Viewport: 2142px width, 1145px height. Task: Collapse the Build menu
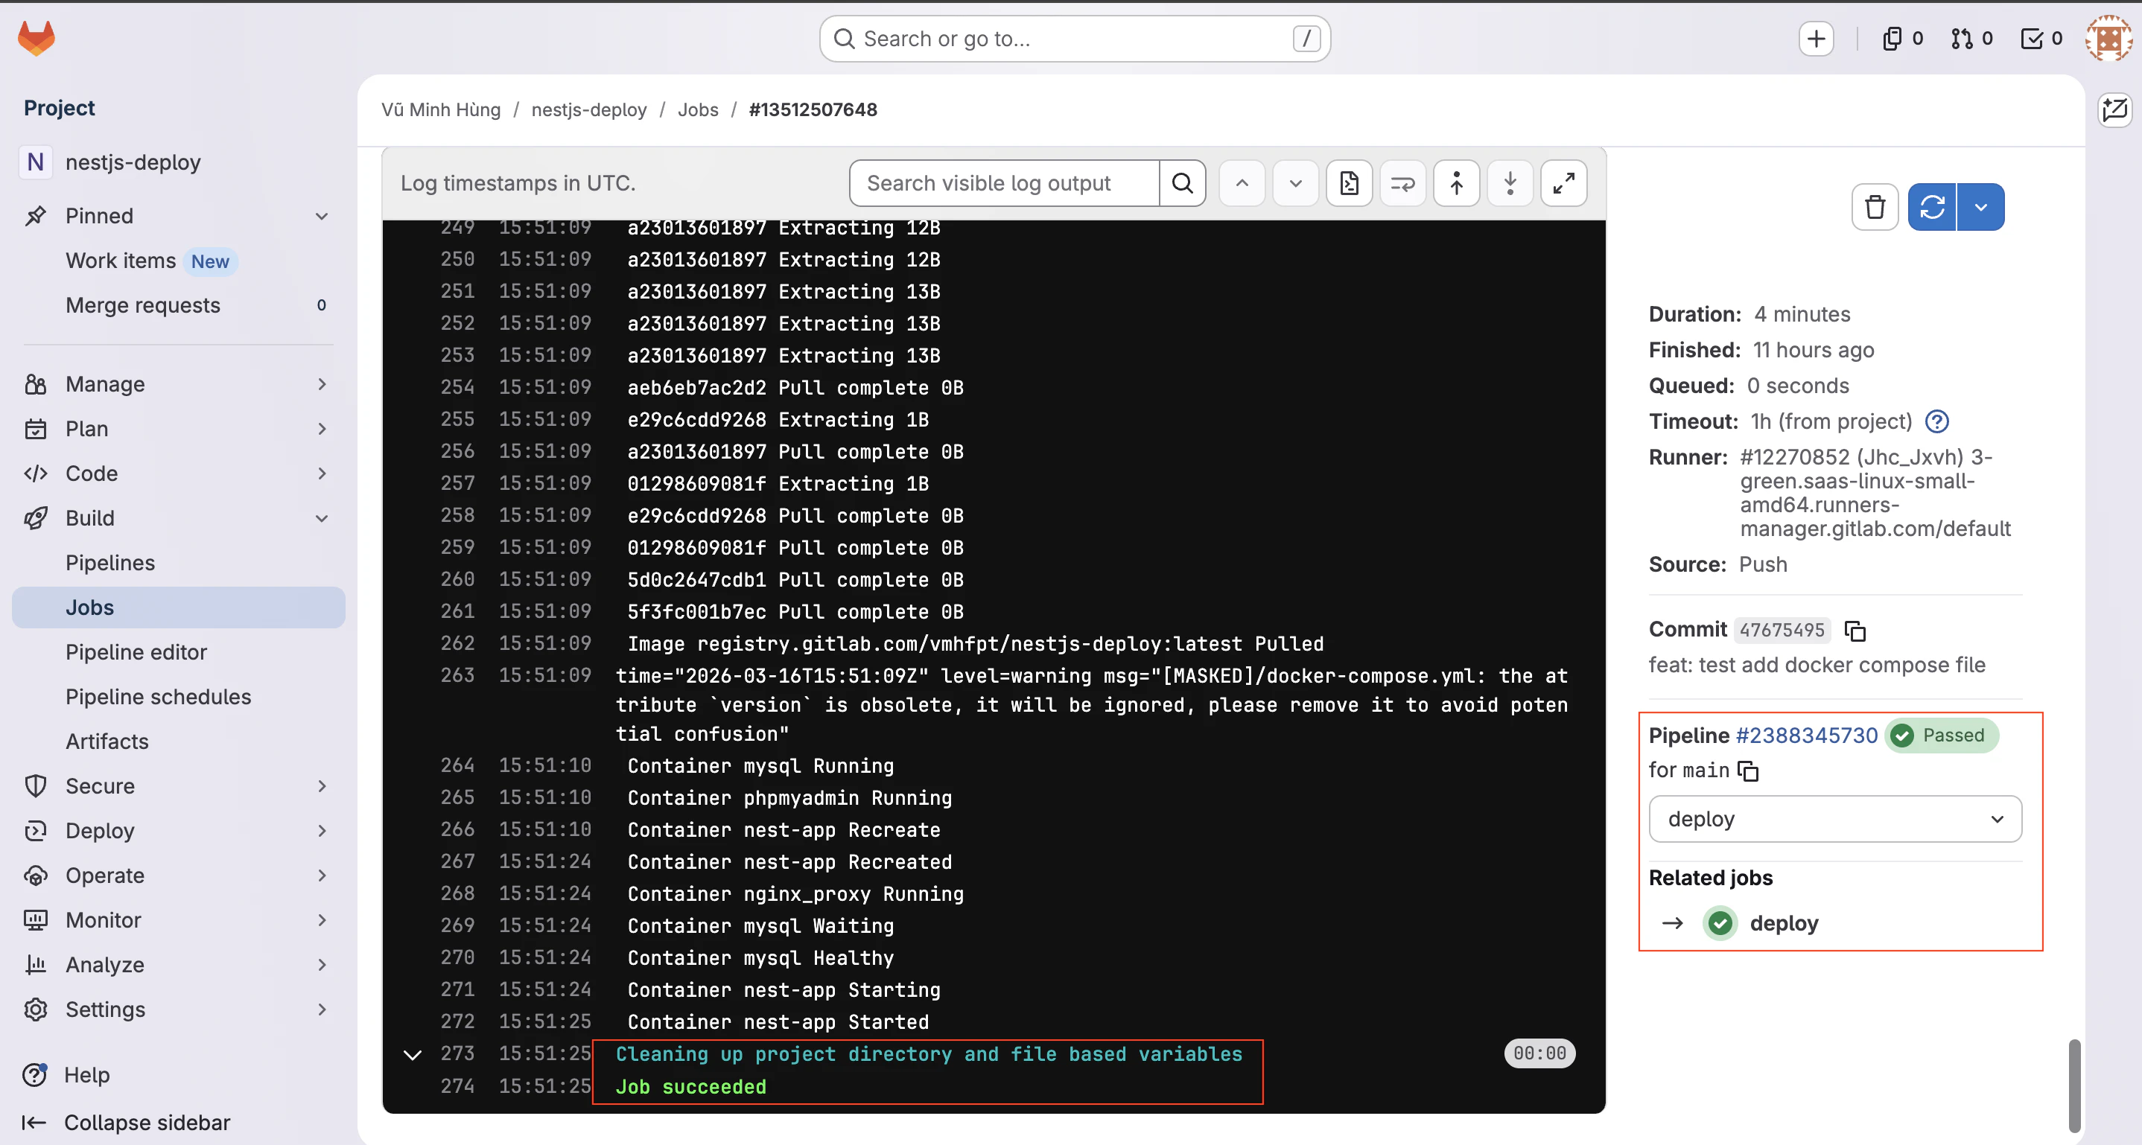[322, 518]
